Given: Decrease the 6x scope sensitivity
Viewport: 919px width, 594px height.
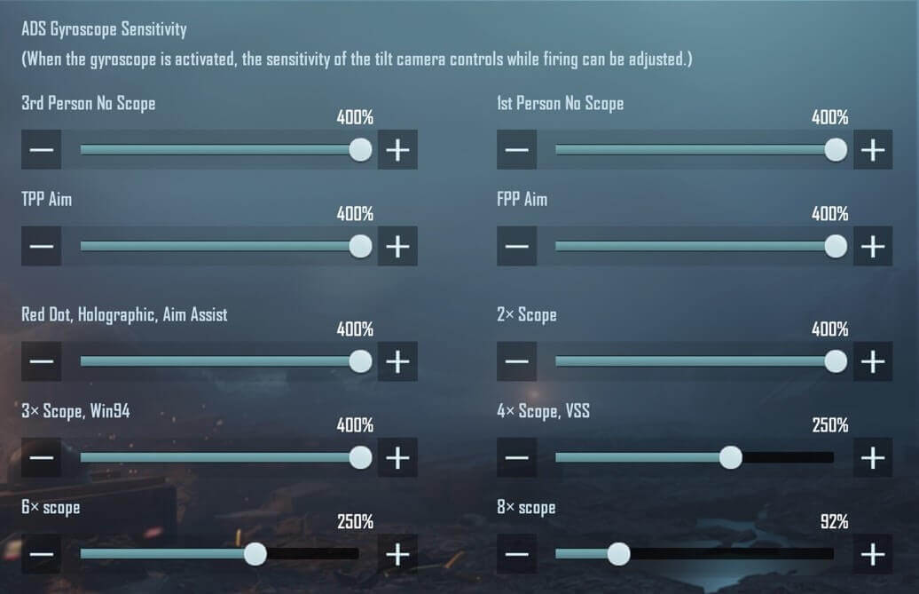Looking at the screenshot, I should [41, 554].
